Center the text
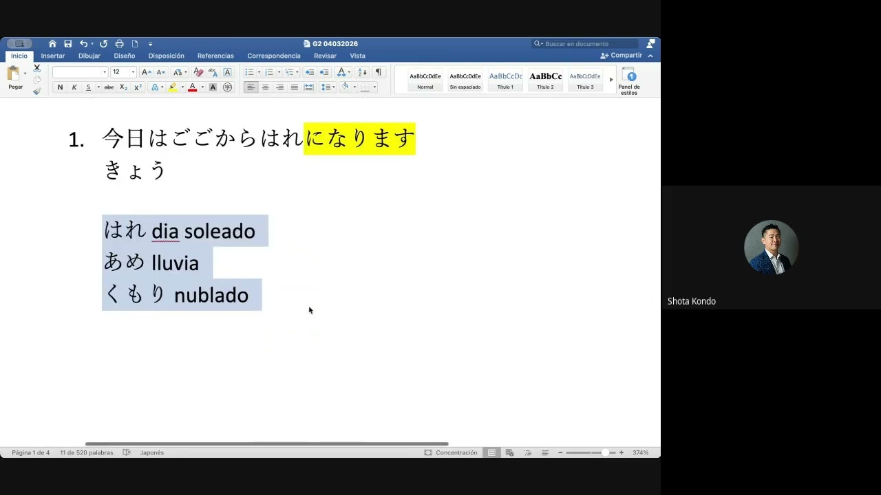 coord(266,87)
